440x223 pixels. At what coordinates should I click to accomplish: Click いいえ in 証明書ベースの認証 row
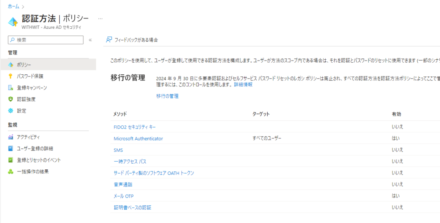pyautogui.click(x=397, y=208)
